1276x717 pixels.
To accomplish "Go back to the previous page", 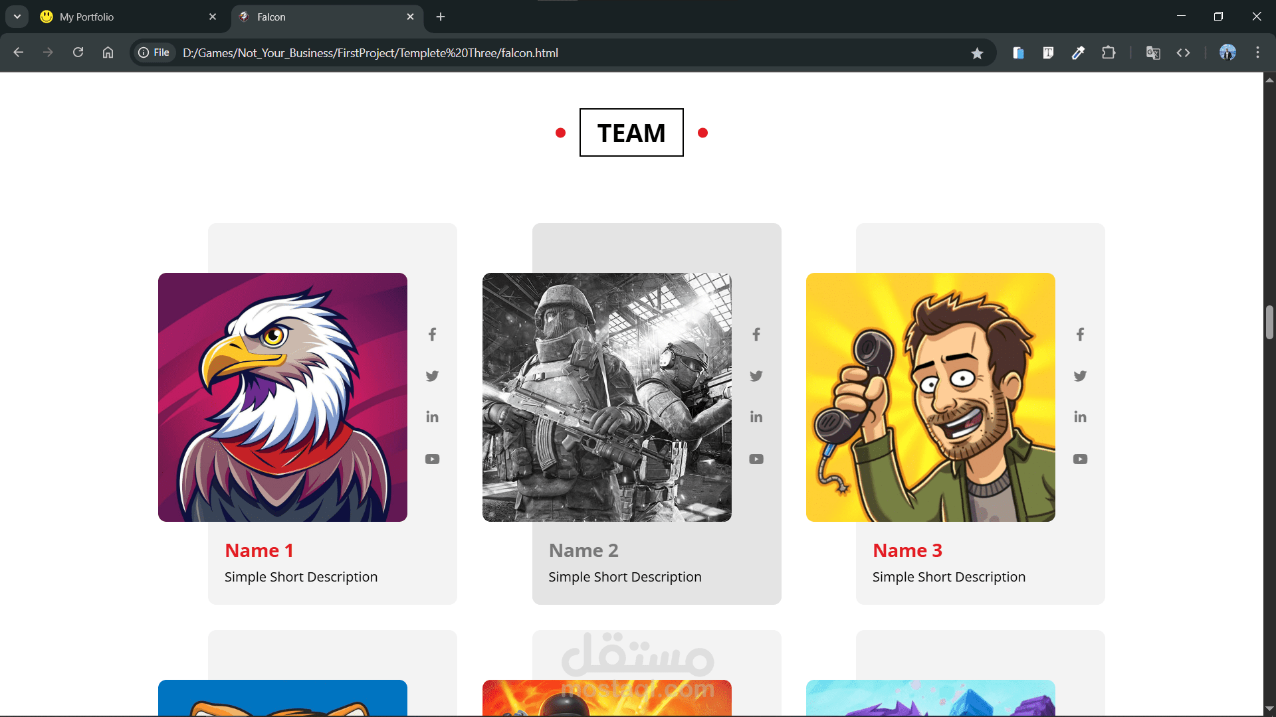I will [x=18, y=52].
